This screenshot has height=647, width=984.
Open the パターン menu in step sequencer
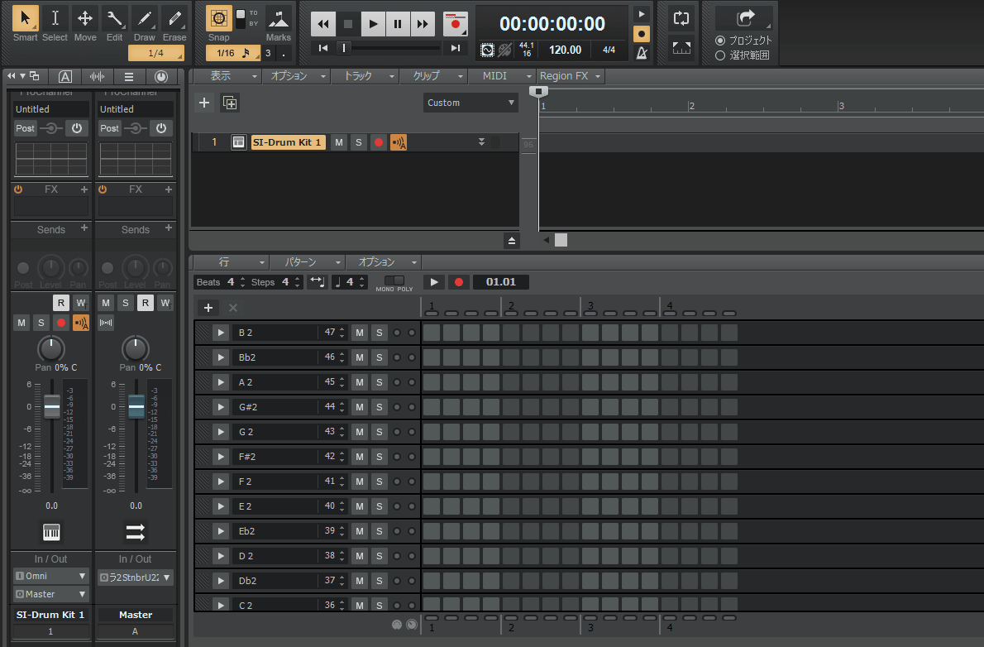coord(307,262)
